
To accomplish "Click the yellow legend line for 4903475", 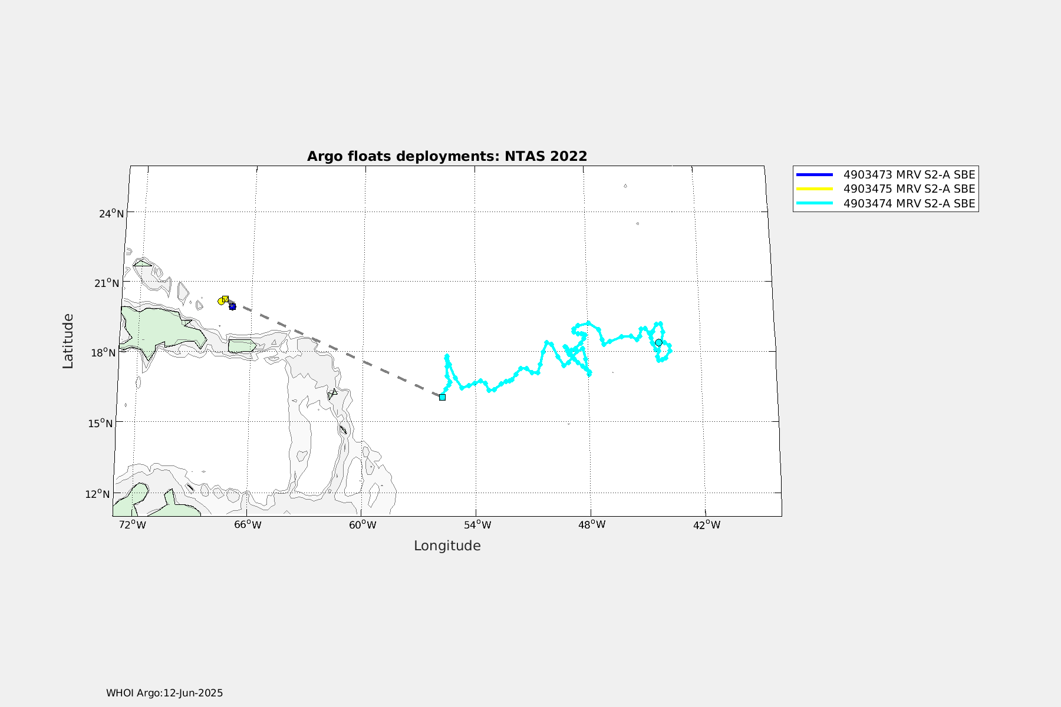I will coord(815,189).
